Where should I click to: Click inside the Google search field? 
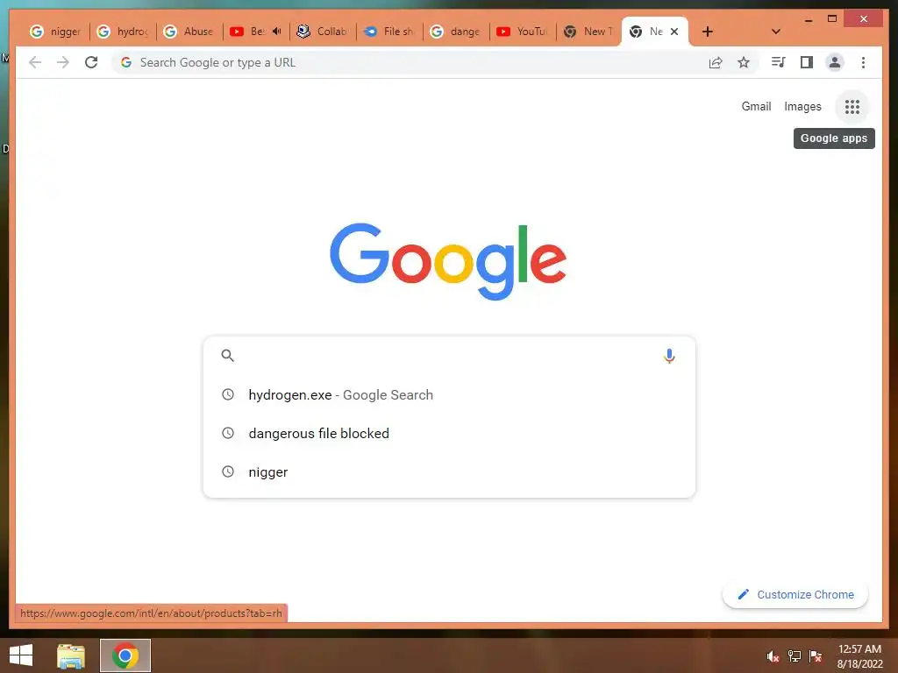(x=449, y=356)
